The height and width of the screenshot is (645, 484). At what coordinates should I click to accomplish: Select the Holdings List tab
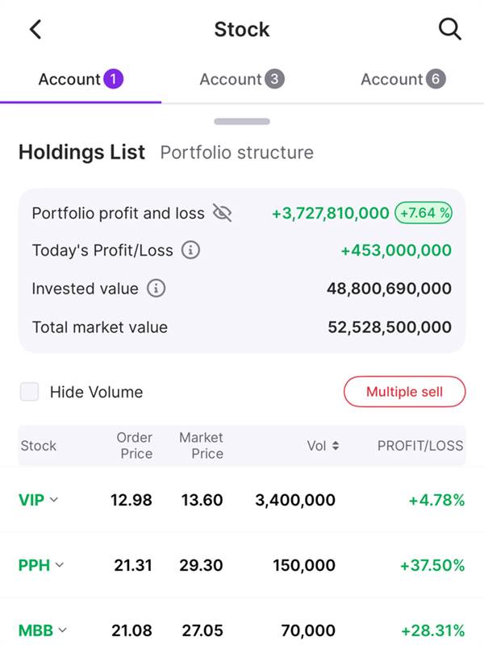tap(81, 152)
